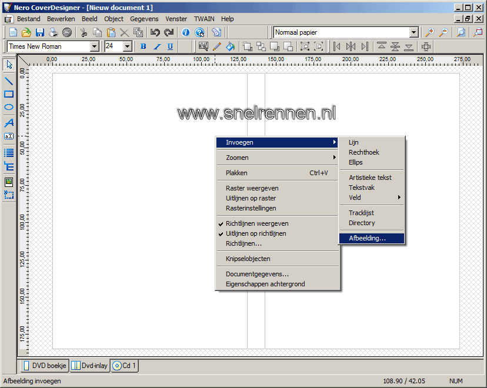
Task: Toggle Underline formatting
Action: coord(170,46)
